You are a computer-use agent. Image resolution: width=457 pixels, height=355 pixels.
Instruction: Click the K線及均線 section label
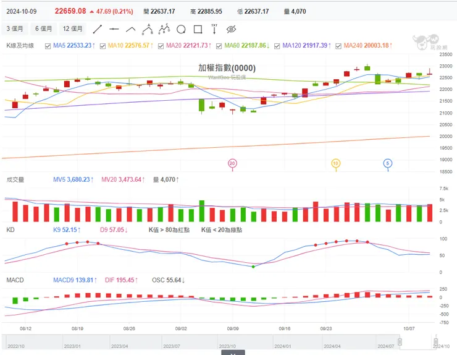(20, 46)
